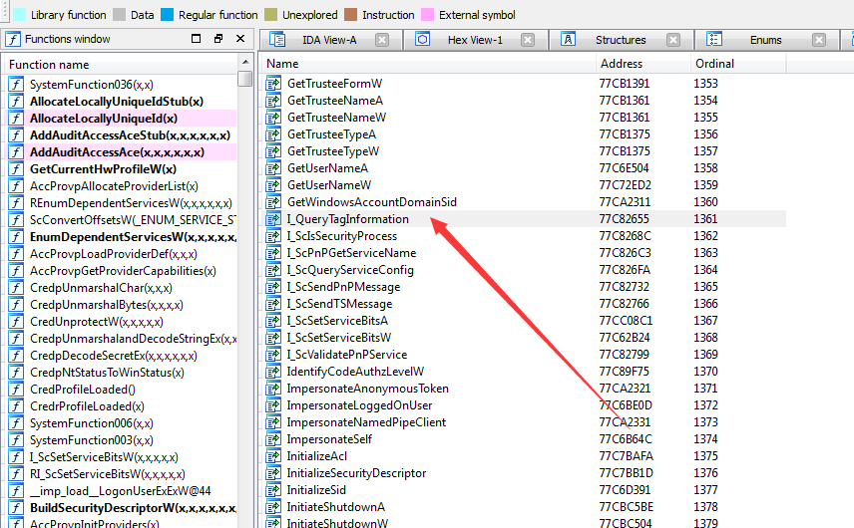Screen dimensions: 854x528
Task: Open the Hex View-1 tab
Action: coord(475,40)
